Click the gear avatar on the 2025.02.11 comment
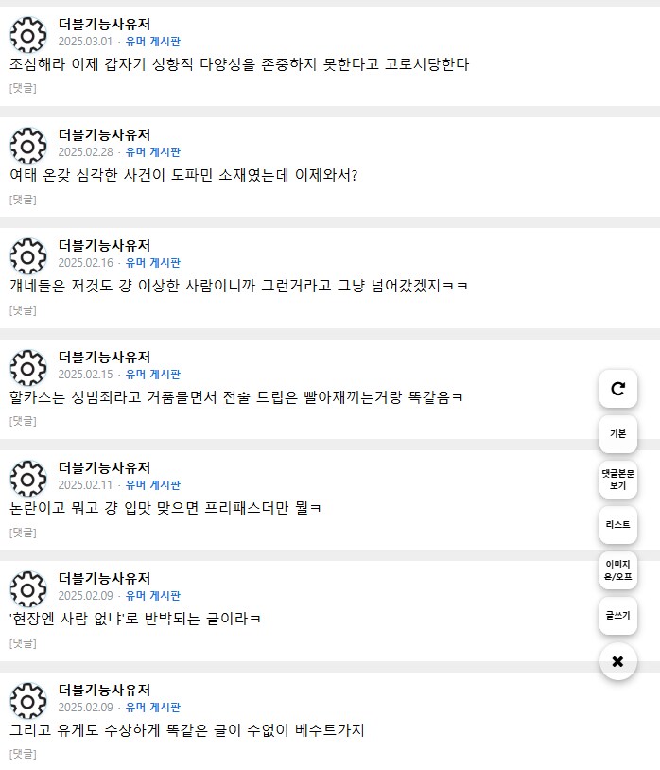Viewport: 660px width, 770px height. point(28,480)
